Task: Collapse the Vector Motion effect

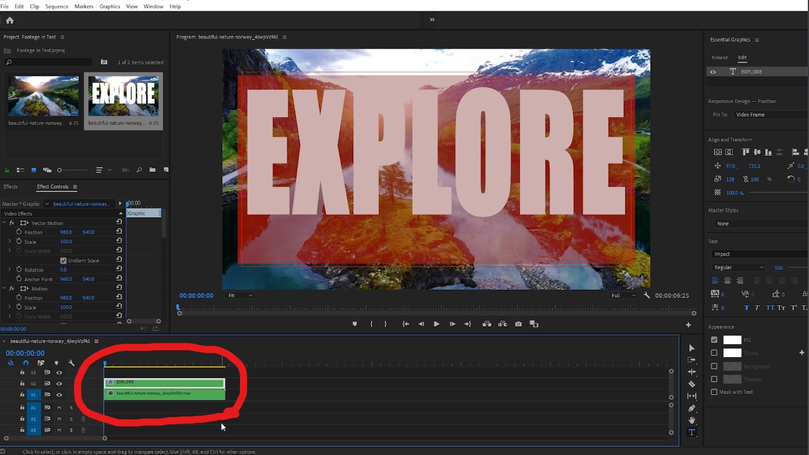Action: [4, 223]
